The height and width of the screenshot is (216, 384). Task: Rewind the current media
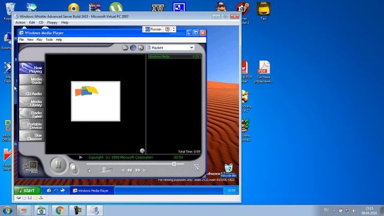pyautogui.click(x=130, y=170)
